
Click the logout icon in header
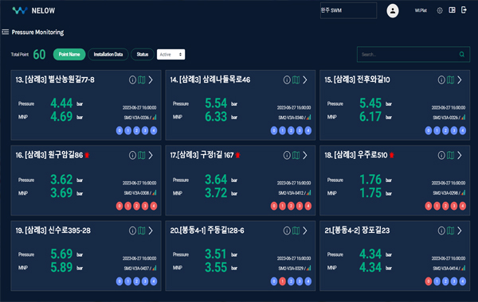click(464, 10)
